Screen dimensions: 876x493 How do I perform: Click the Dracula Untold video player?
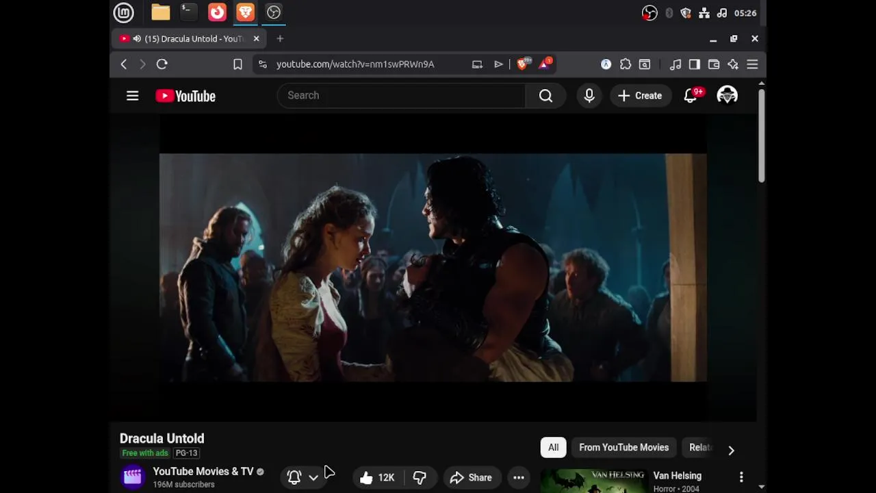click(x=433, y=267)
